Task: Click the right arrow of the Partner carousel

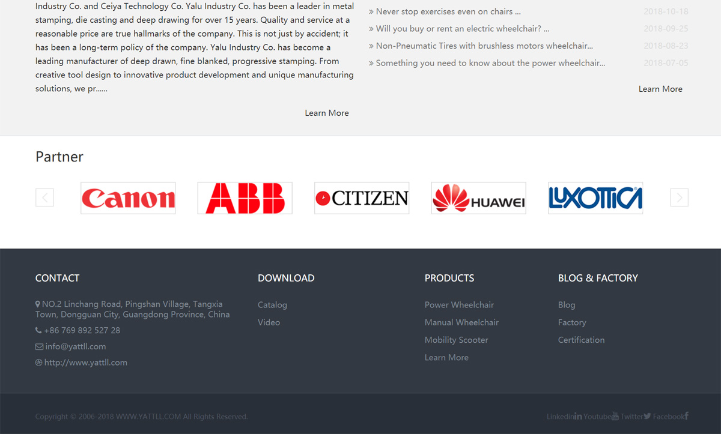Action: point(679,197)
